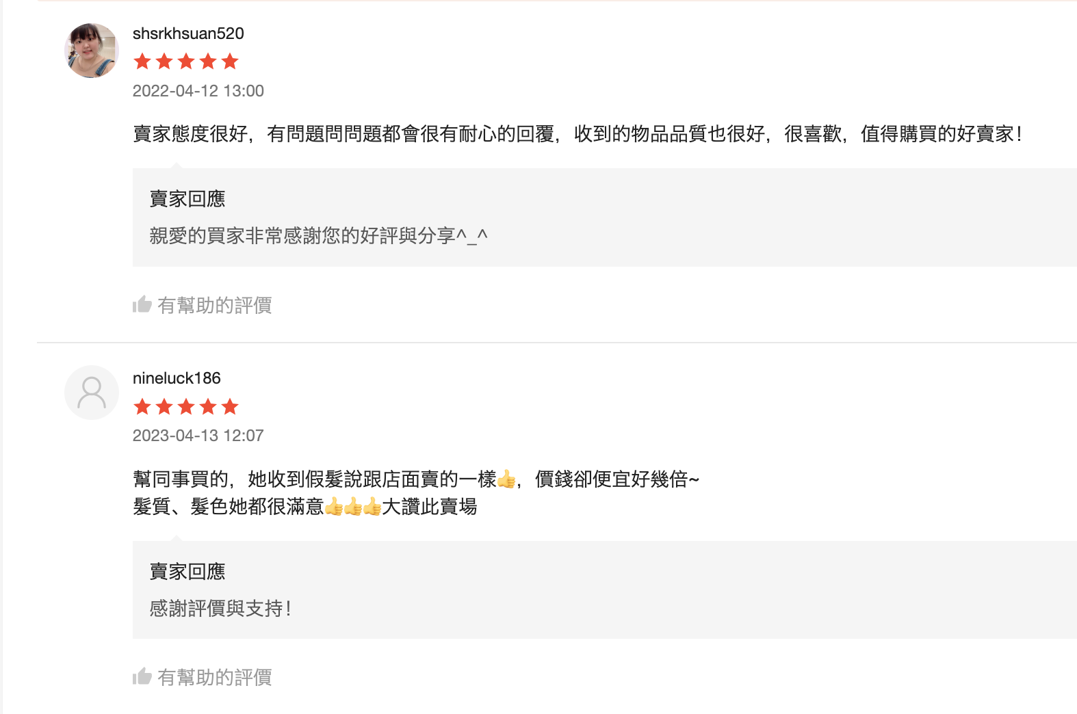This screenshot has width=1077, height=714.
Task: Click the username nineluck186
Action: pyautogui.click(x=177, y=378)
